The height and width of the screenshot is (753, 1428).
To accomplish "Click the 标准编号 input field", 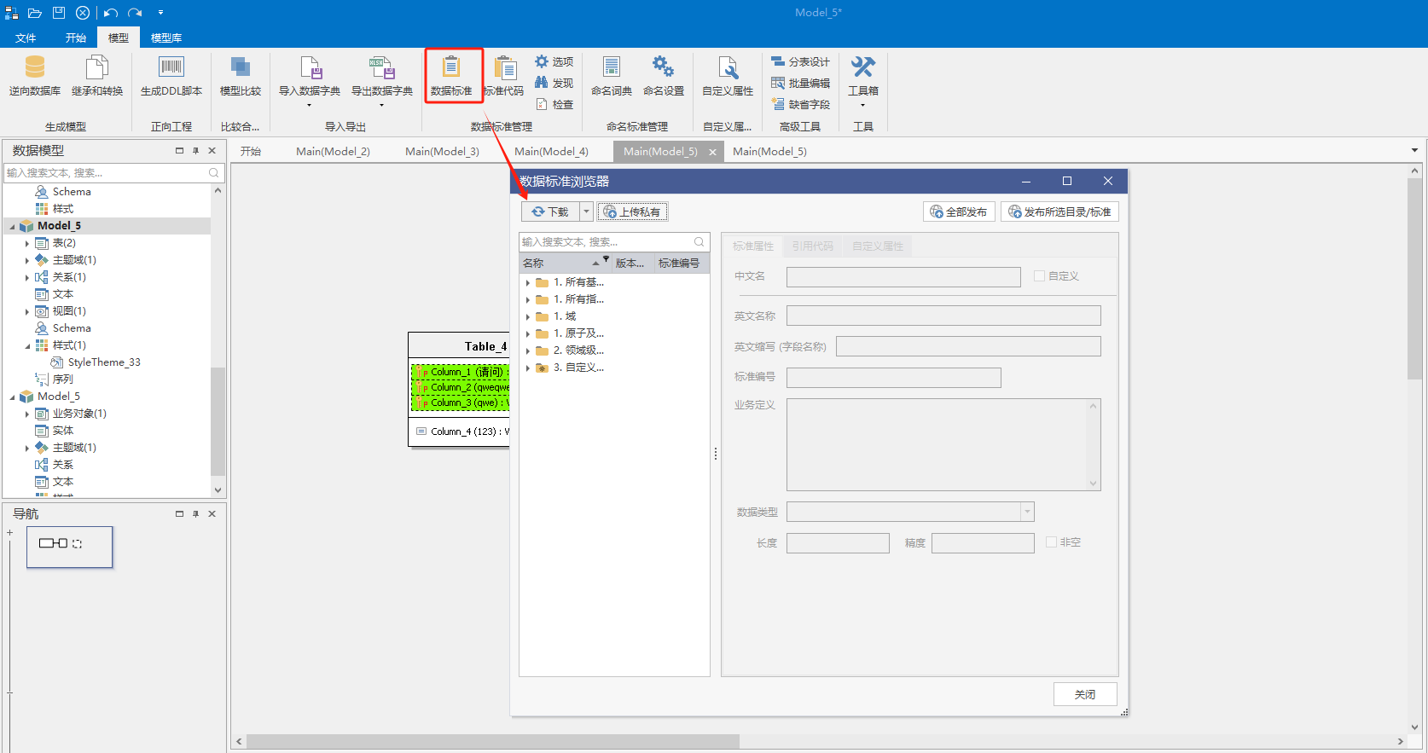I will click(x=893, y=377).
